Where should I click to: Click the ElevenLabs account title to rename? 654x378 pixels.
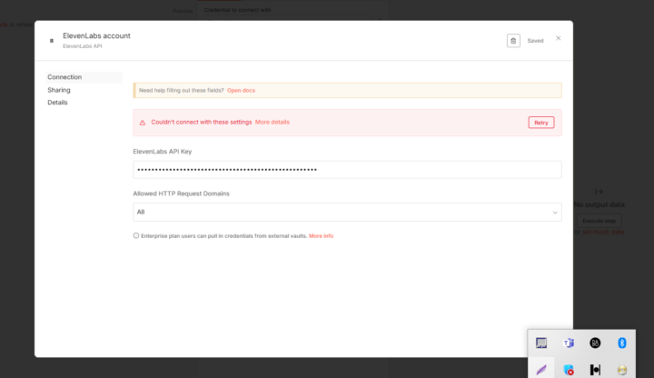pos(96,35)
